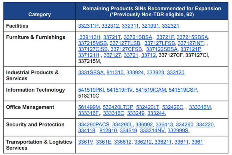Open the 3361V transportation link
Viewport: 232px width, 155px height.
[86, 142]
